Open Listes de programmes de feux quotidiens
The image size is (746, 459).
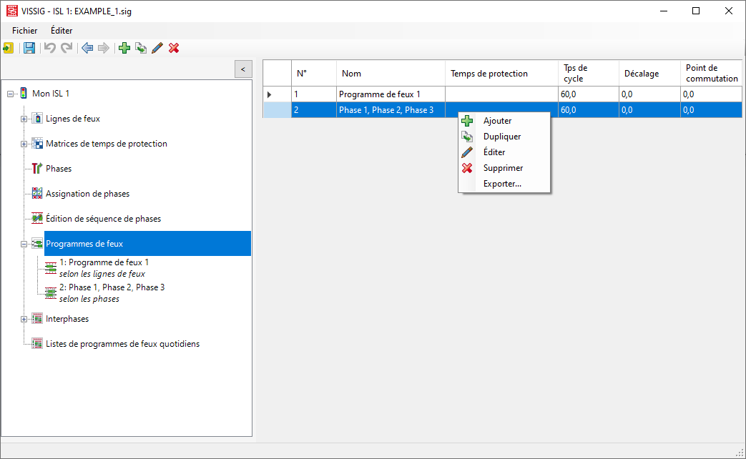(122, 344)
